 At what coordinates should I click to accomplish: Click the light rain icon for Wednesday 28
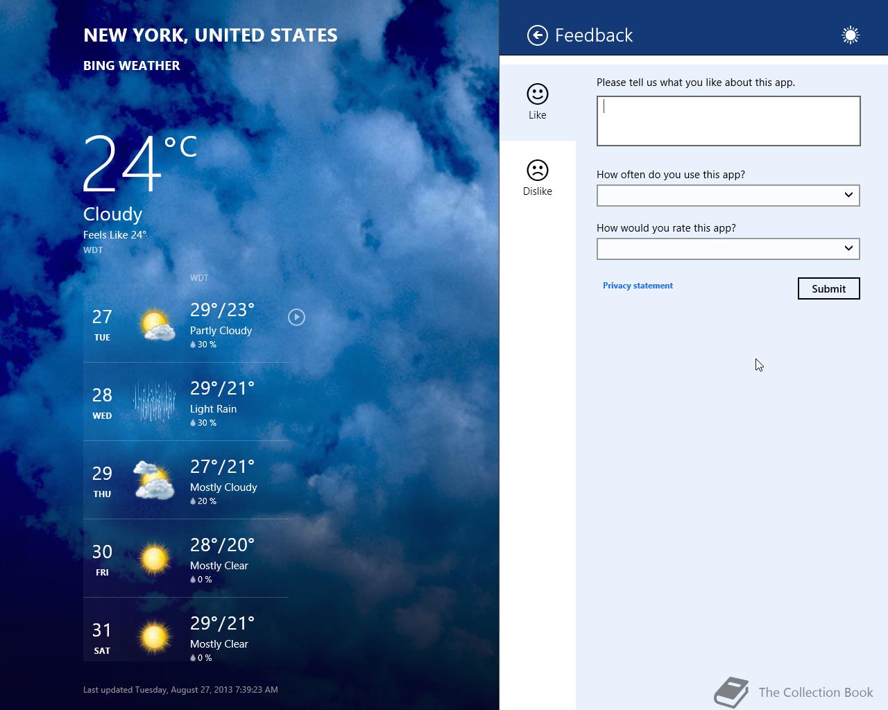[x=154, y=401]
